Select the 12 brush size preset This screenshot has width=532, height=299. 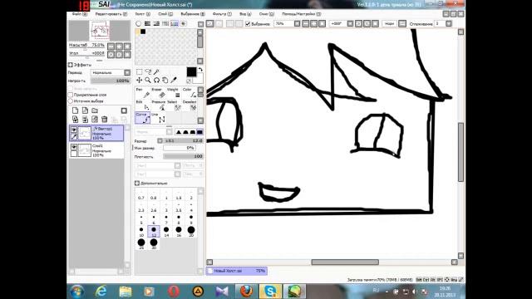pyautogui.click(x=154, y=232)
